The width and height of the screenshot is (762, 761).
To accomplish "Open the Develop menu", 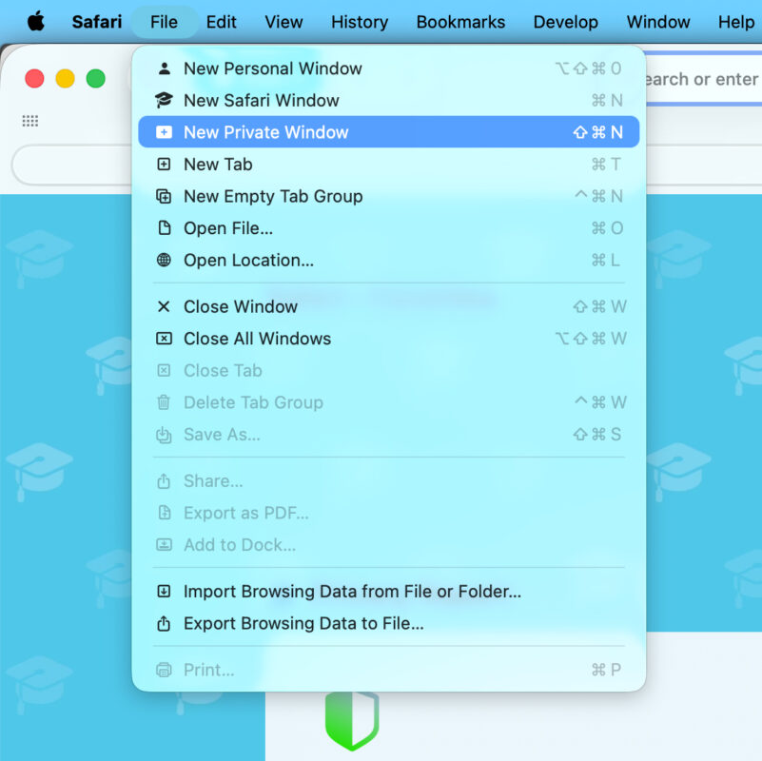I will click(566, 22).
